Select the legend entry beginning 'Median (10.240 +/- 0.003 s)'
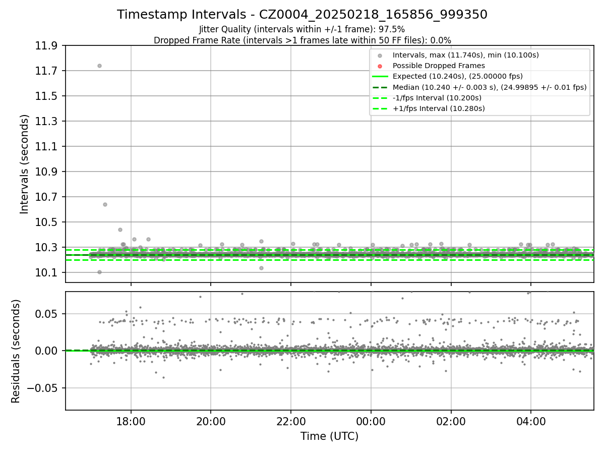Image resolution: width=605 pixels, height=454 pixels. pos(490,87)
